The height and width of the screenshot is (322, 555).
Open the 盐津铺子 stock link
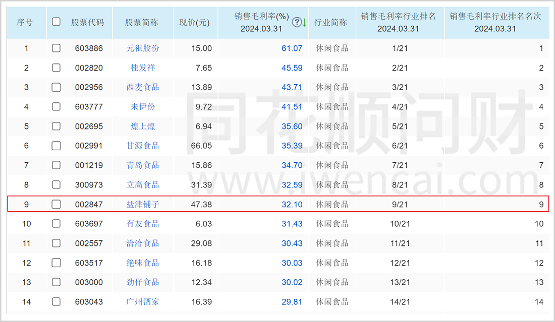point(143,204)
